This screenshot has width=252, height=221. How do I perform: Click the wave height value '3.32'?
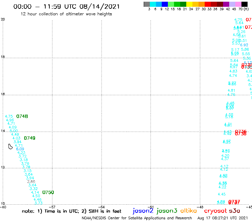click(x=34, y=189)
